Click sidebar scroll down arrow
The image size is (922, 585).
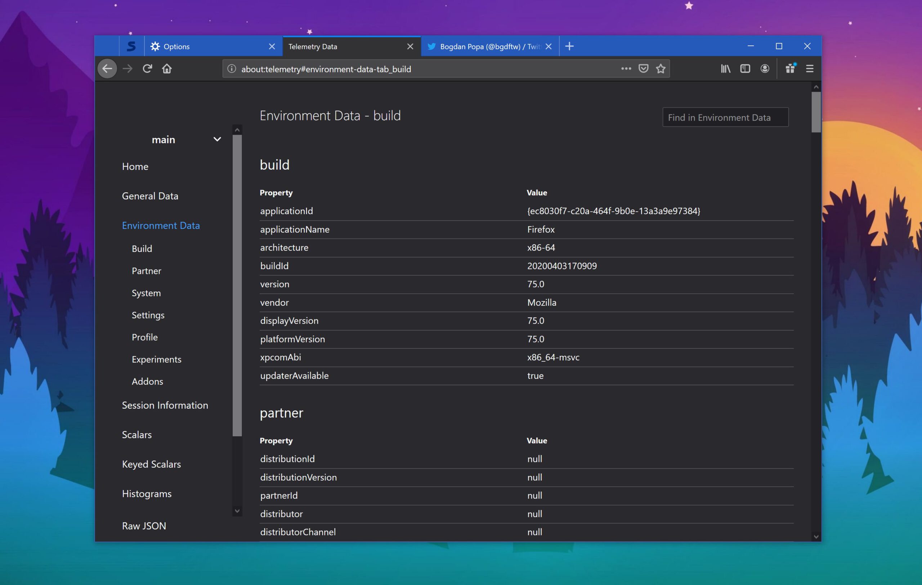pos(237,511)
